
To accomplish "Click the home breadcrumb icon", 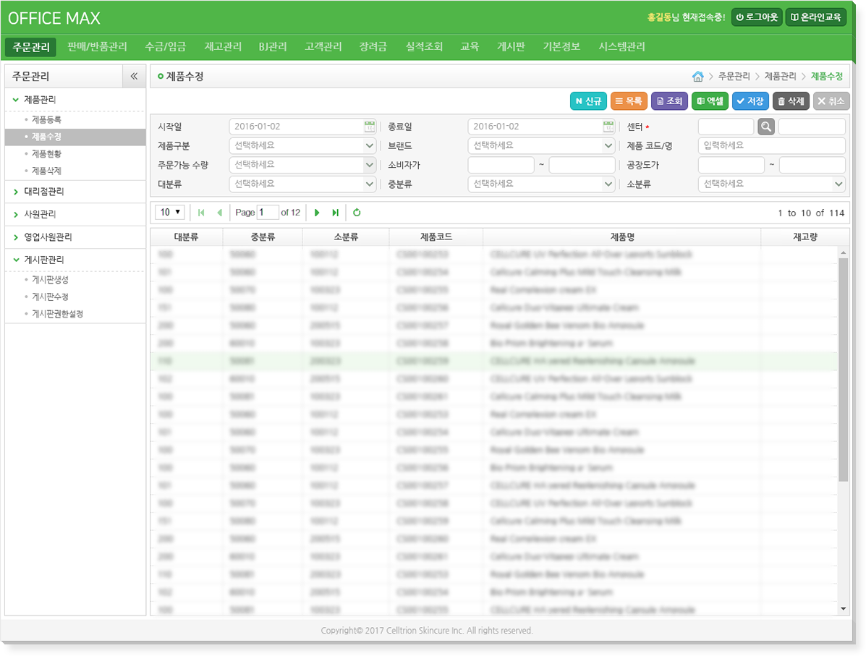I will point(697,77).
